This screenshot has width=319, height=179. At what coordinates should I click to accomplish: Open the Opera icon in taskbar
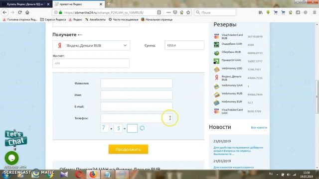pos(79,174)
